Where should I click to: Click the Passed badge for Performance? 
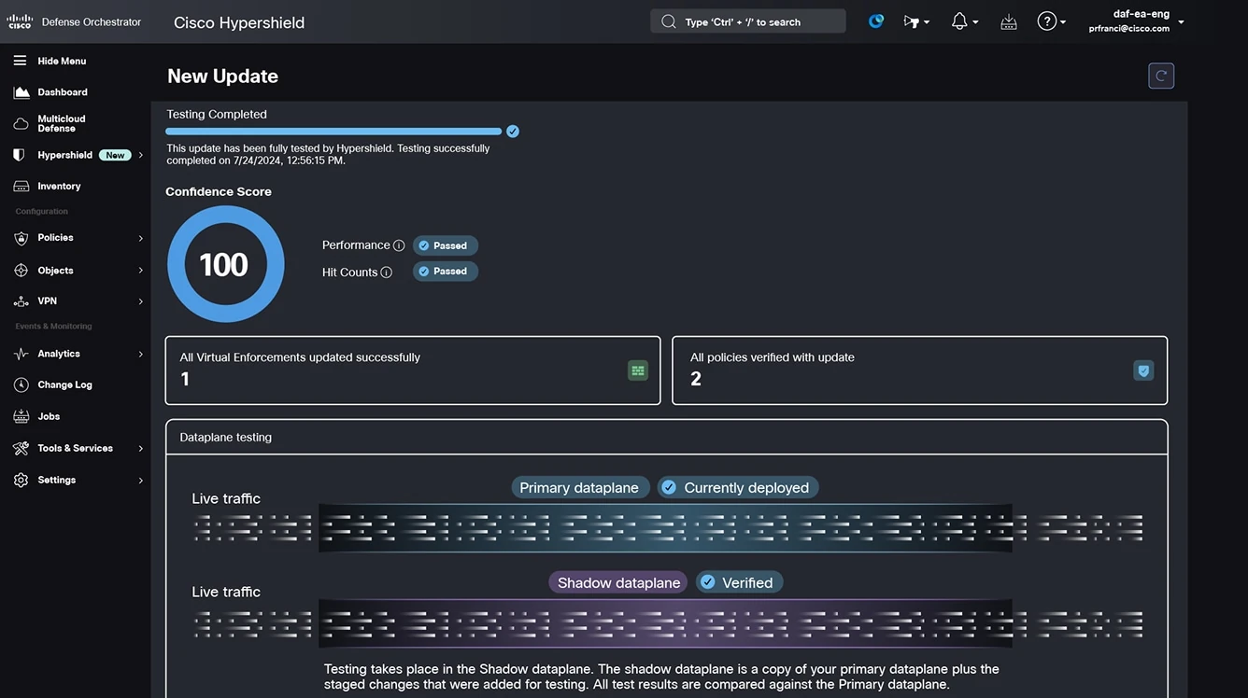[446, 245]
